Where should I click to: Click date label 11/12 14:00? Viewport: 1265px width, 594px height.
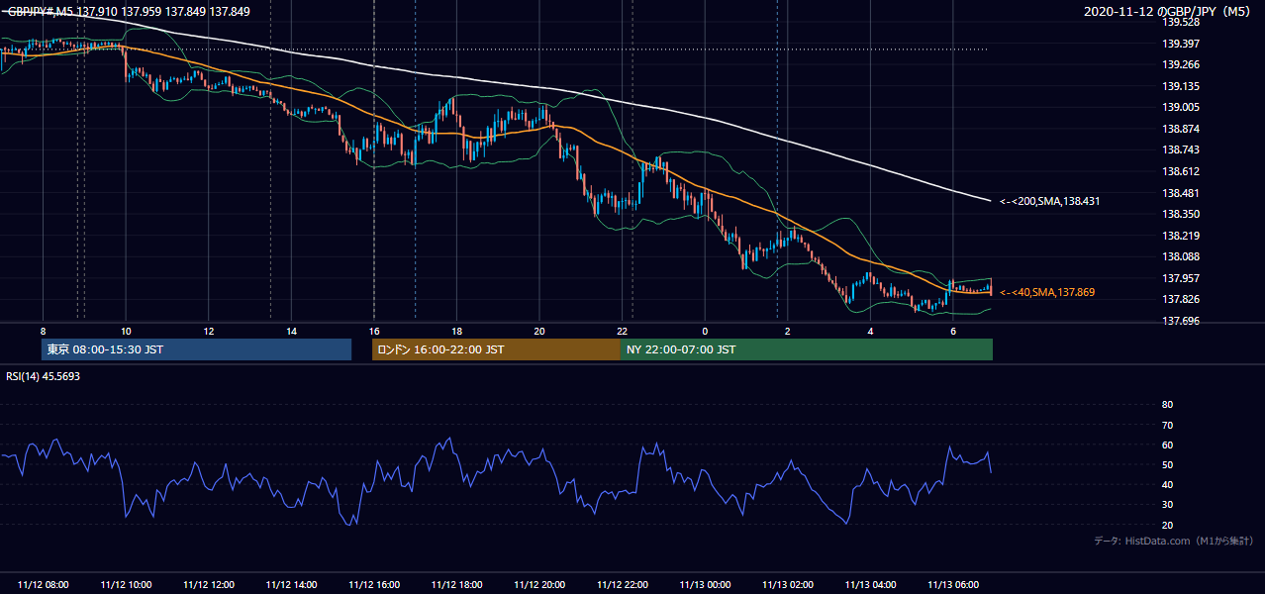coord(291,585)
